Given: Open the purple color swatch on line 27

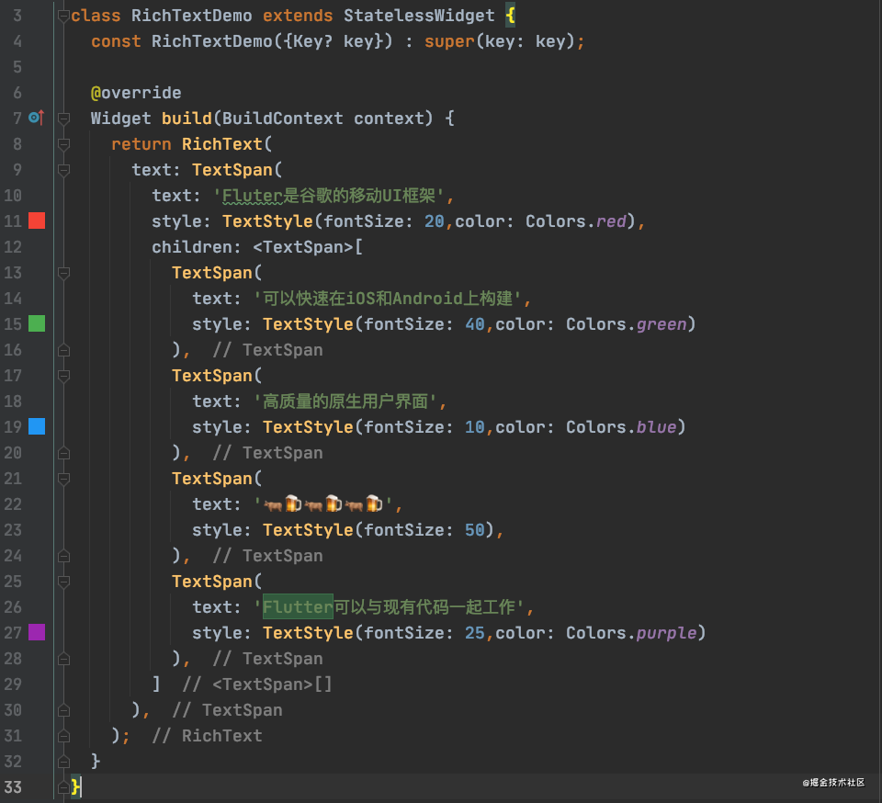Looking at the screenshot, I should click(37, 632).
